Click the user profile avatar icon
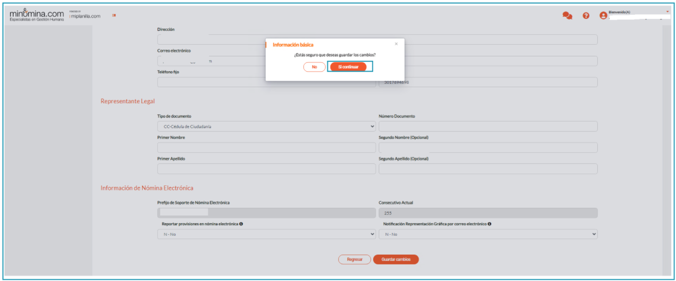Screen dimensions: 676x281 tap(603, 15)
